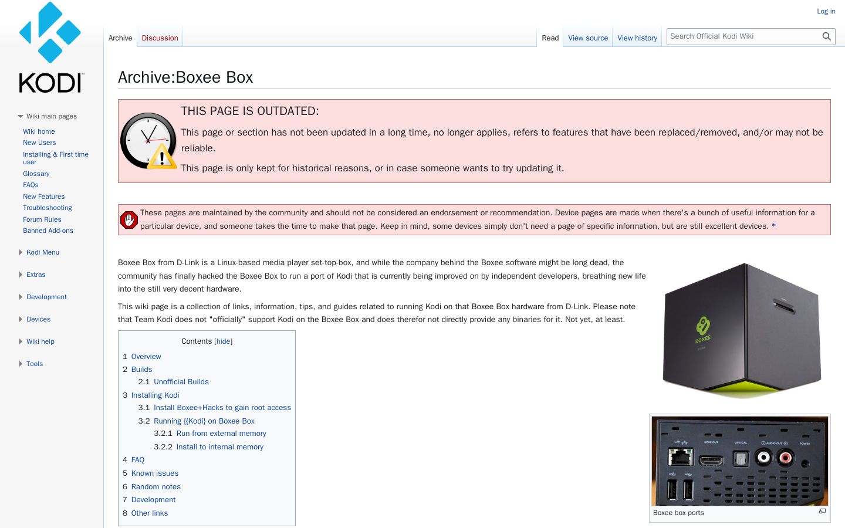
Task: Jump to the FAQ contents entry
Action: [x=138, y=460]
